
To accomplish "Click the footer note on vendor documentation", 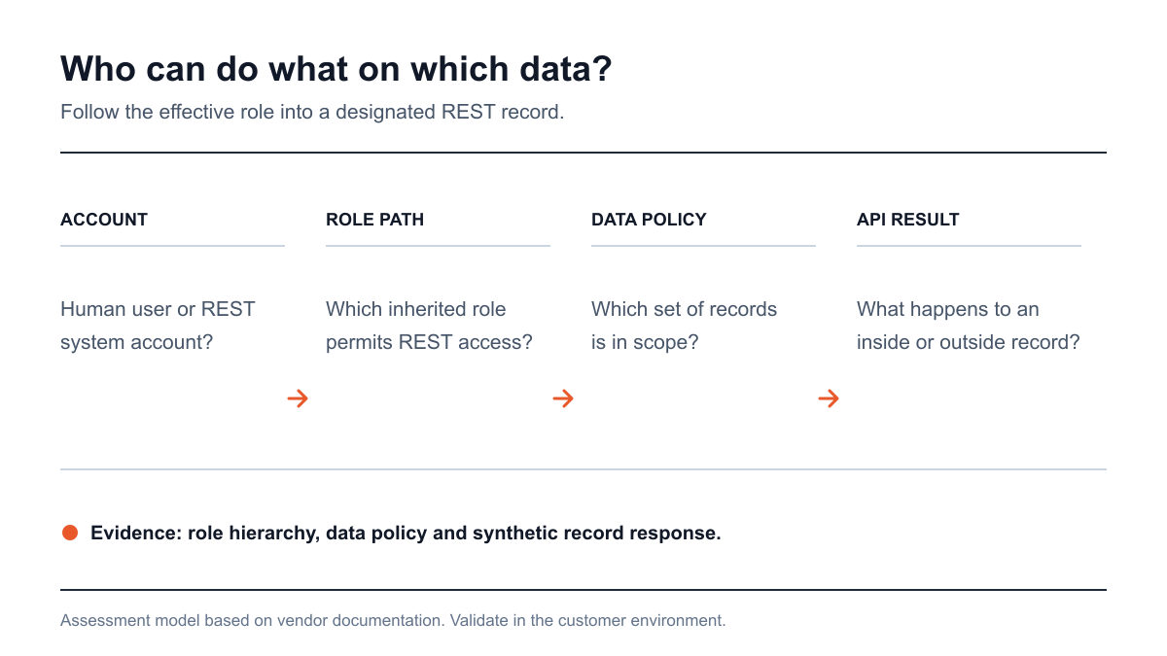I will 393,620.
